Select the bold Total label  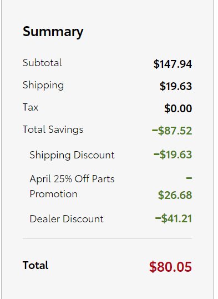[36, 265]
